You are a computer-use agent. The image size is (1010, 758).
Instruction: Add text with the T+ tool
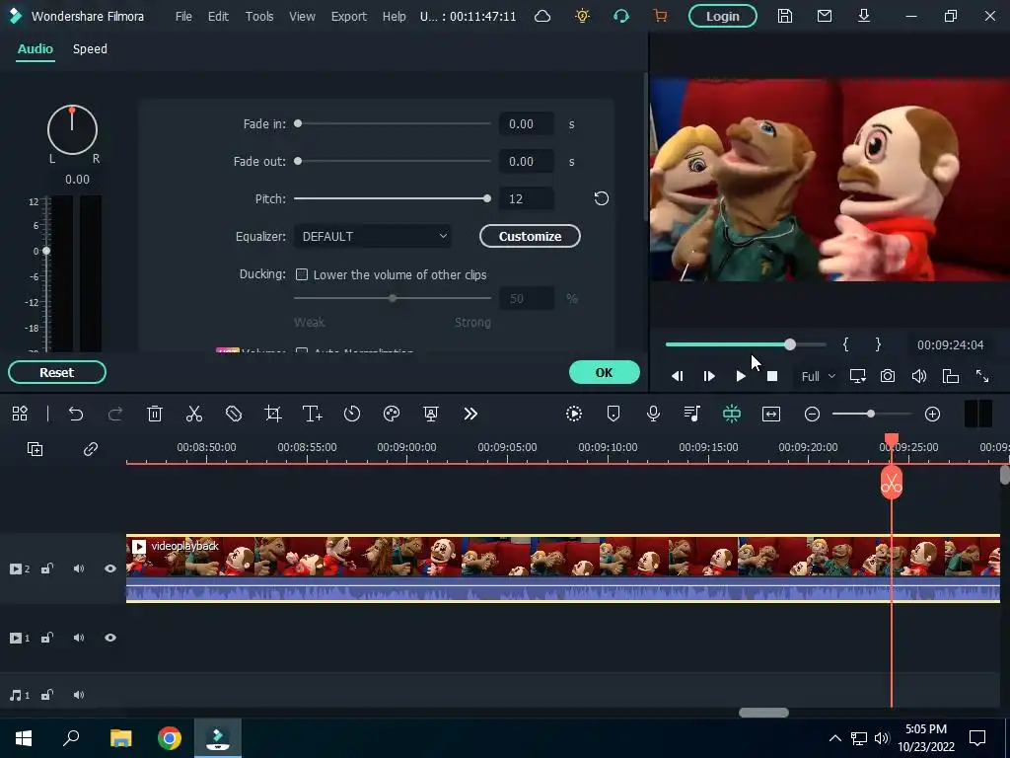(313, 414)
